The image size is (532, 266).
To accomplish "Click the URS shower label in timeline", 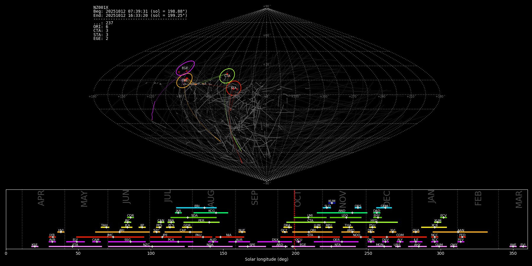I will click(x=397, y=245).
